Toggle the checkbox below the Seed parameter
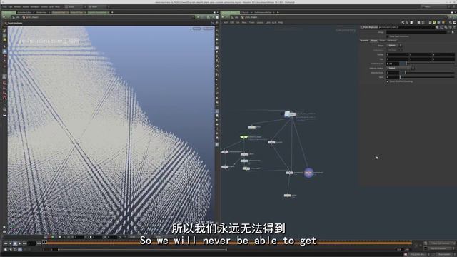Screen dimensions: 457x257 point(388,81)
